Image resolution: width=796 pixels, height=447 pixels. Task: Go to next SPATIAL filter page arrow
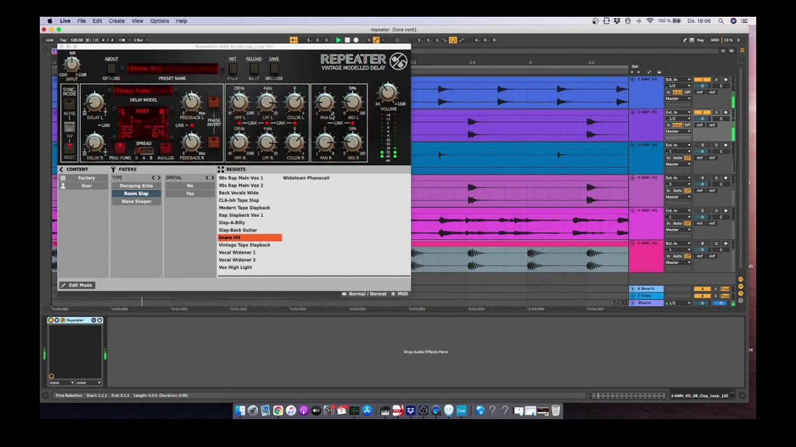[x=213, y=178]
